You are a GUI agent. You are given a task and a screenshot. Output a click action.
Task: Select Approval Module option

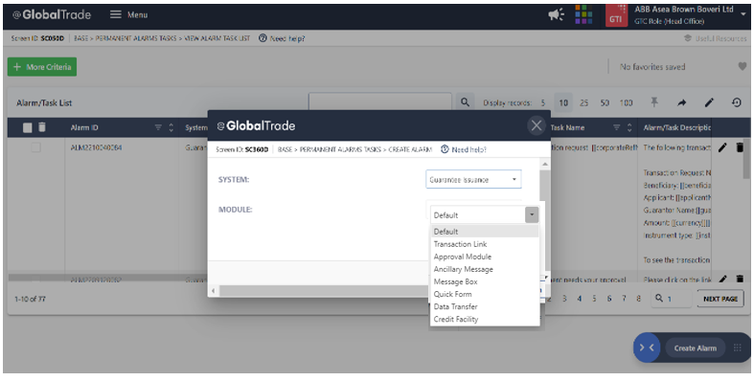pyautogui.click(x=484, y=257)
